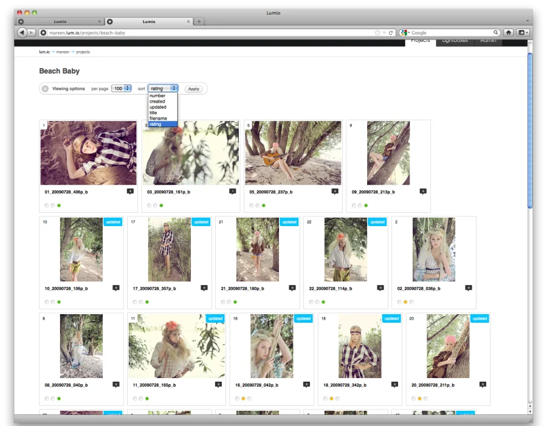Select yellow rating on photo 02_20090728_036p_b
This screenshot has height=426, width=547.
click(x=405, y=302)
